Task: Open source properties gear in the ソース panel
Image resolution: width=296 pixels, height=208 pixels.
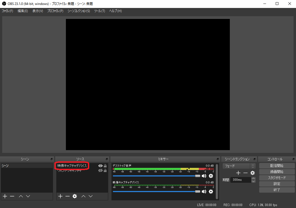Action: pyautogui.click(x=75, y=196)
